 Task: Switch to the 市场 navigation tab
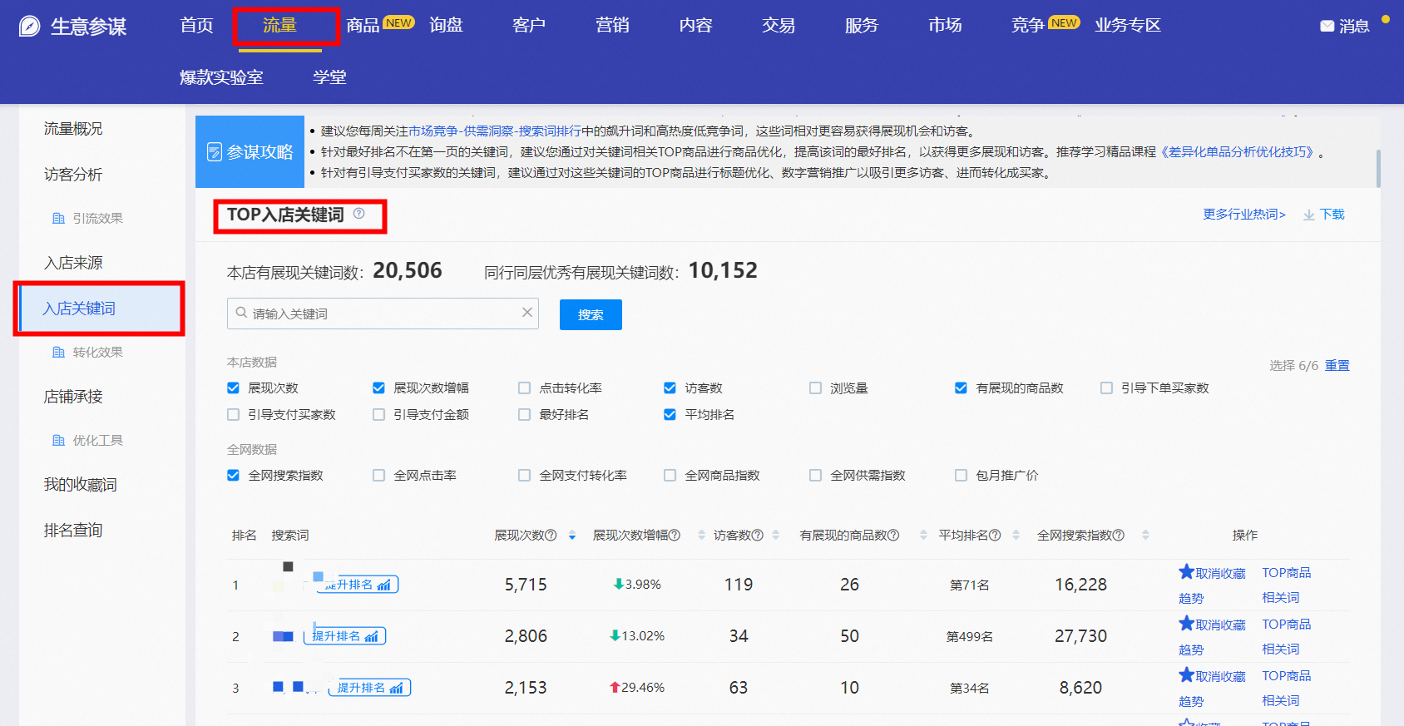(945, 25)
